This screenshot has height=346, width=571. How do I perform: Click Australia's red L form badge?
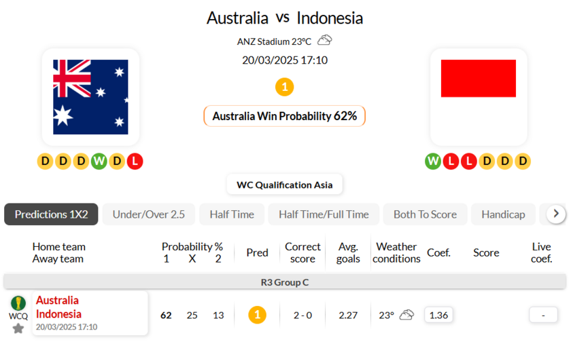coord(135,161)
